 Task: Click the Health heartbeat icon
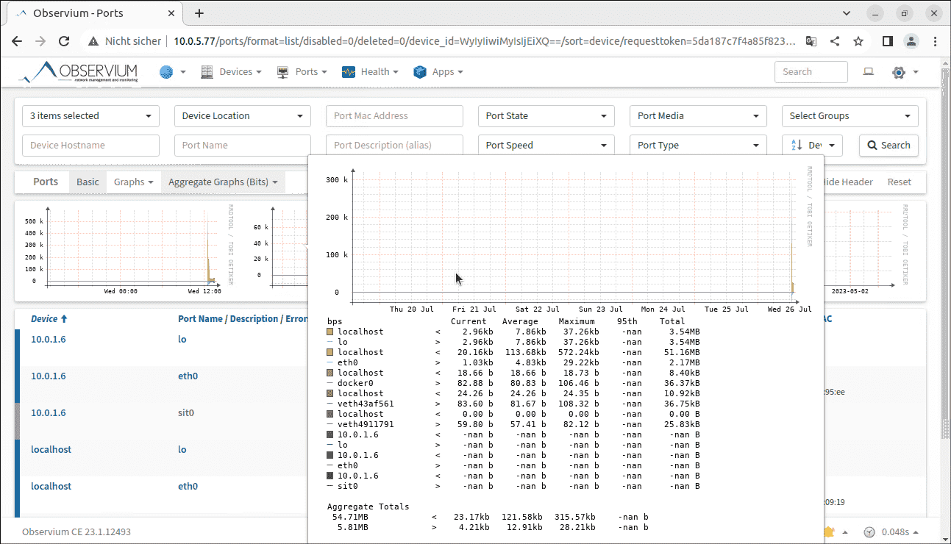348,71
